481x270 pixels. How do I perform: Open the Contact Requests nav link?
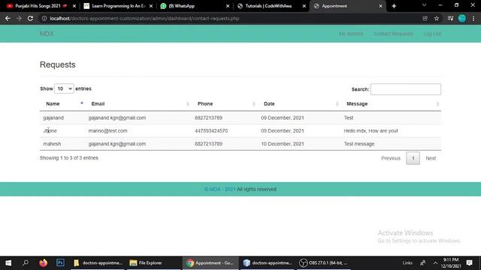point(393,34)
